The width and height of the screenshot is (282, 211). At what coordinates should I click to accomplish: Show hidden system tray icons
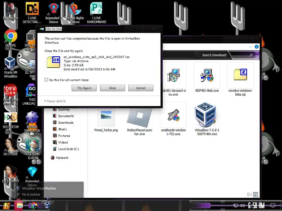point(229,206)
